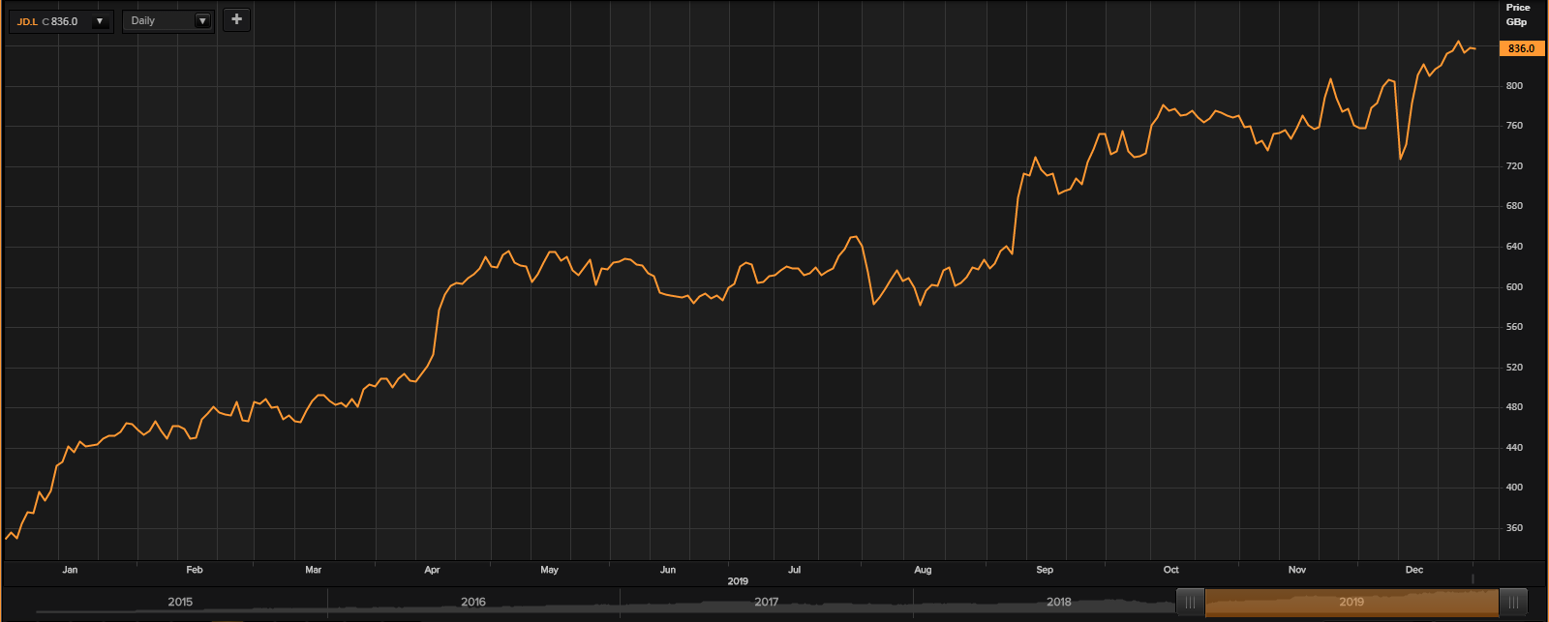
Task: Click the Jul label on time axis
Action: [x=794, y=570]
